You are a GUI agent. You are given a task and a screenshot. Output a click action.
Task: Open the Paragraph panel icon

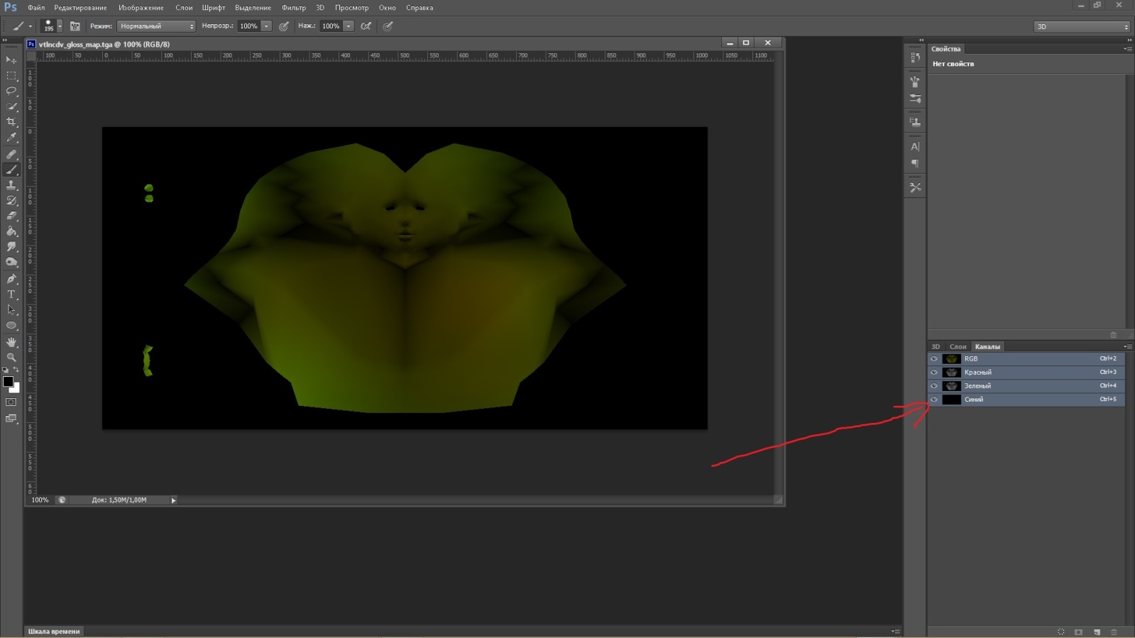tap(915, 164)
